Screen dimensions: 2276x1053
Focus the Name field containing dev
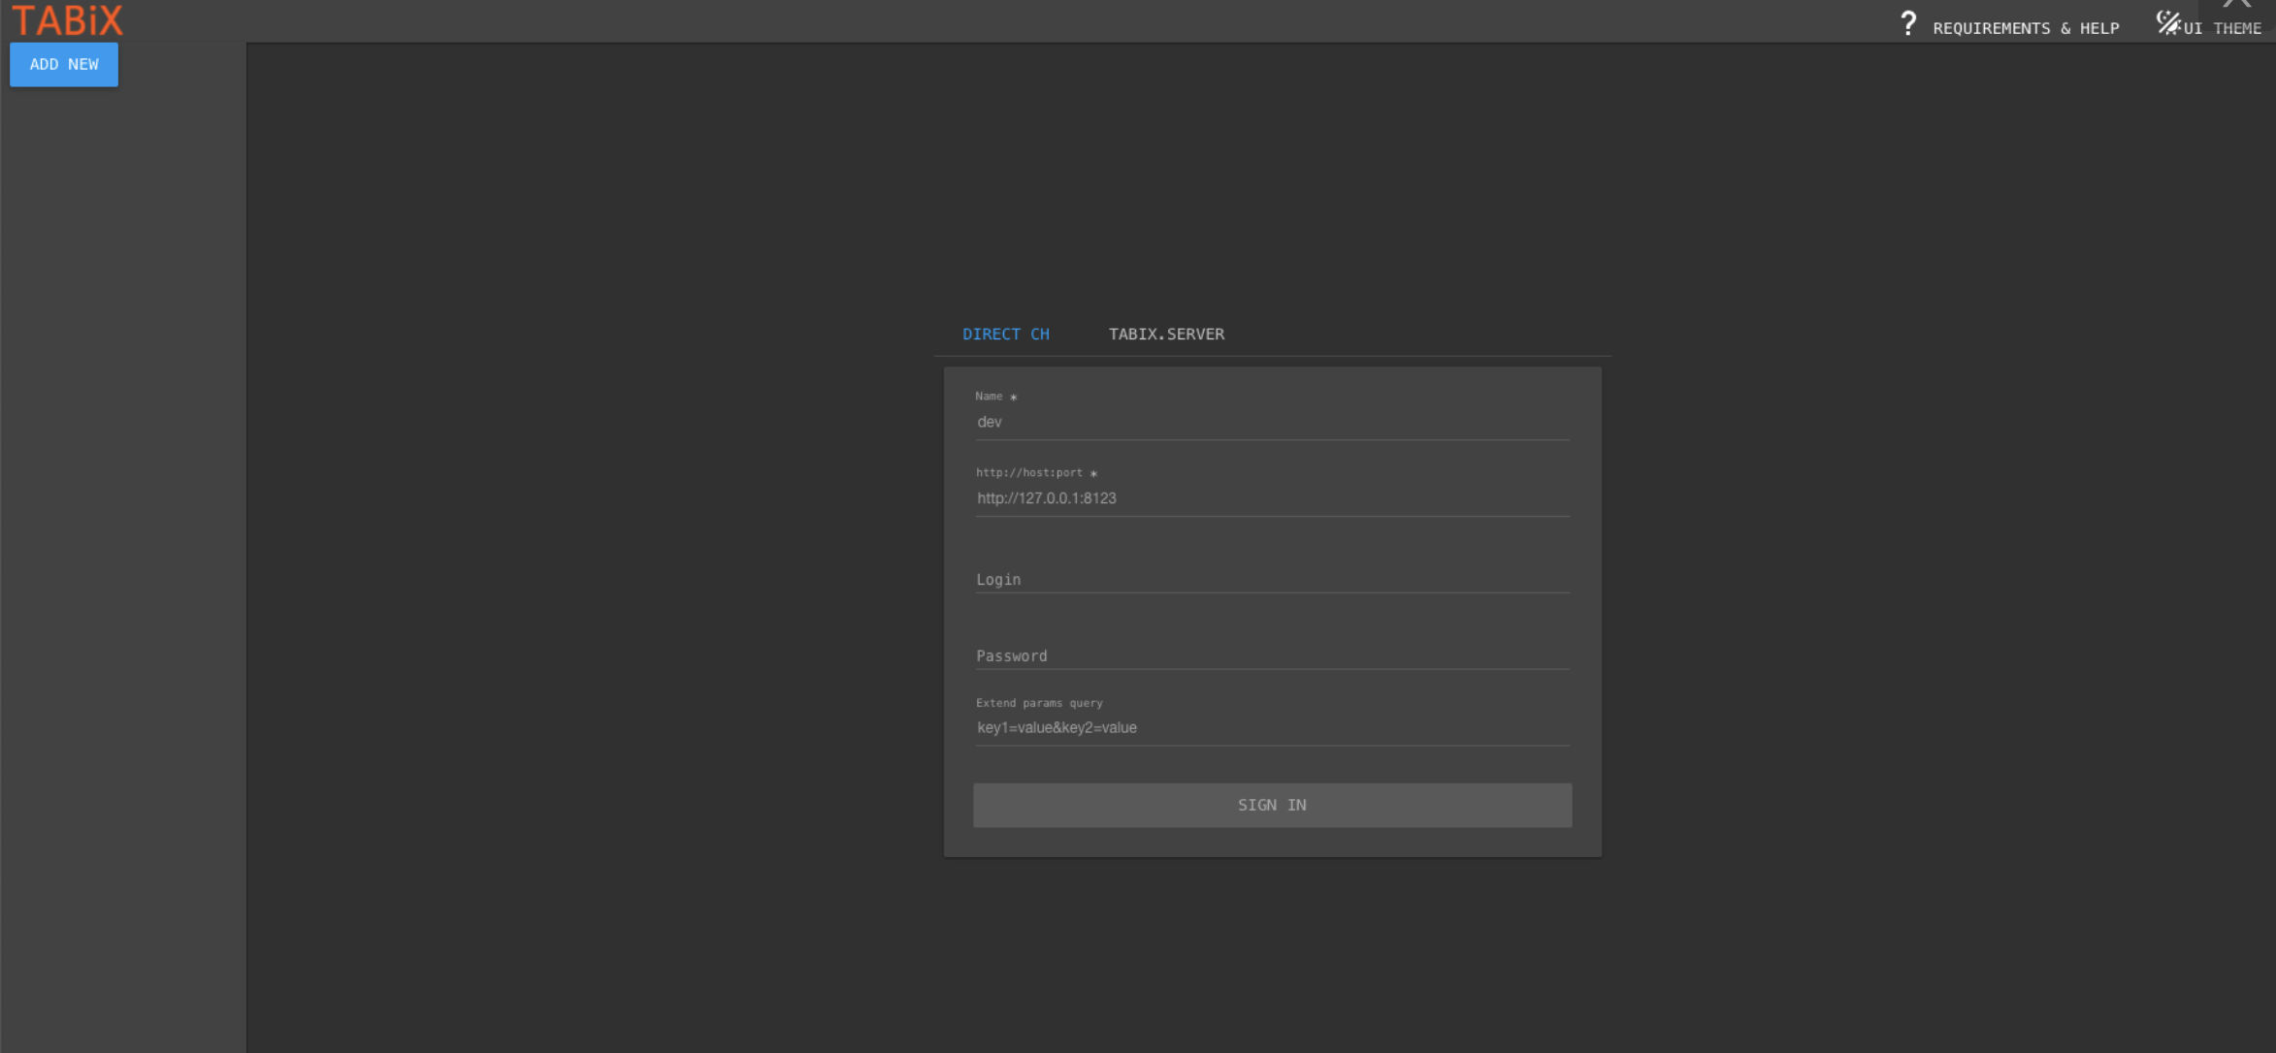pyautogui.click(x=1272, y=423)
